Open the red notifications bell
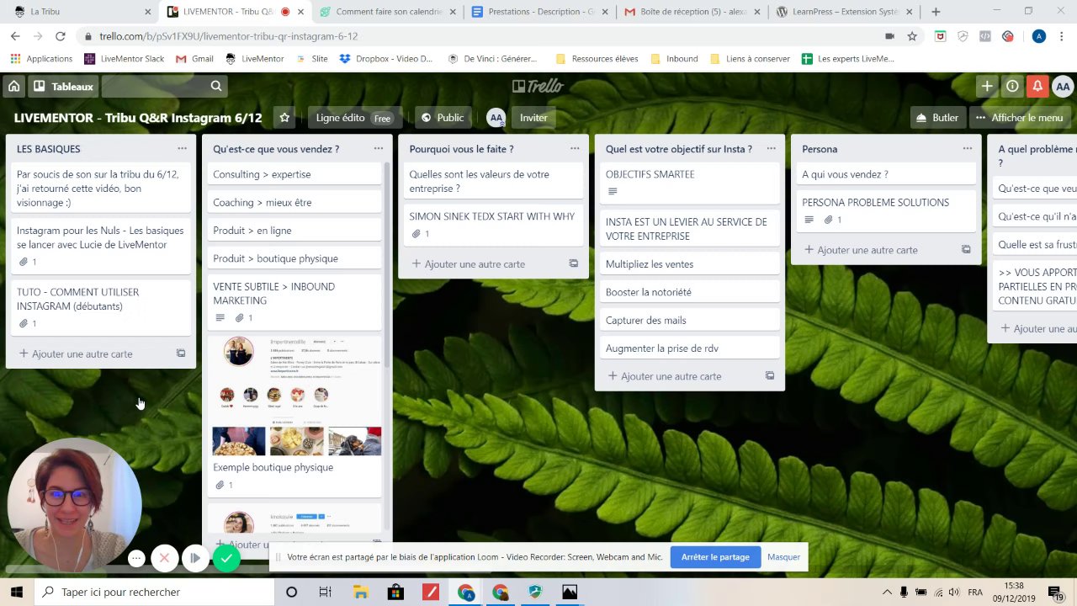 point(1037,86)
